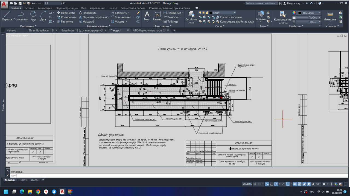Switch to Лист1 layout tab
The width and height of the screenshot is (350, 196).
(x=23, y=180)
